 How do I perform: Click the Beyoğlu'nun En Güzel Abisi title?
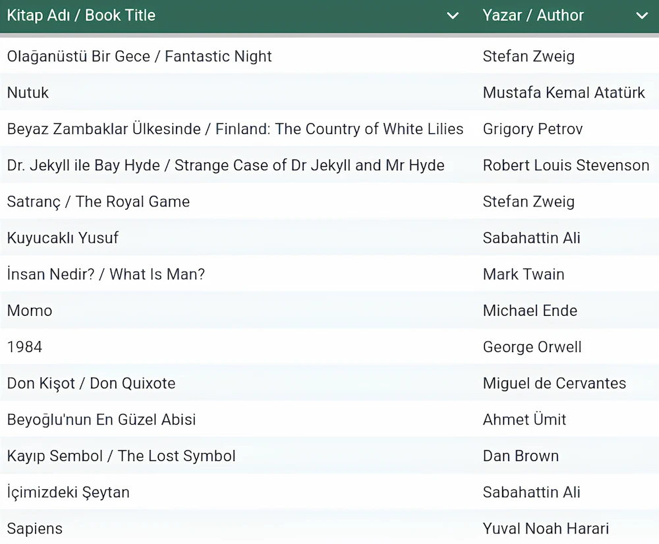click(x=101, y=419)
